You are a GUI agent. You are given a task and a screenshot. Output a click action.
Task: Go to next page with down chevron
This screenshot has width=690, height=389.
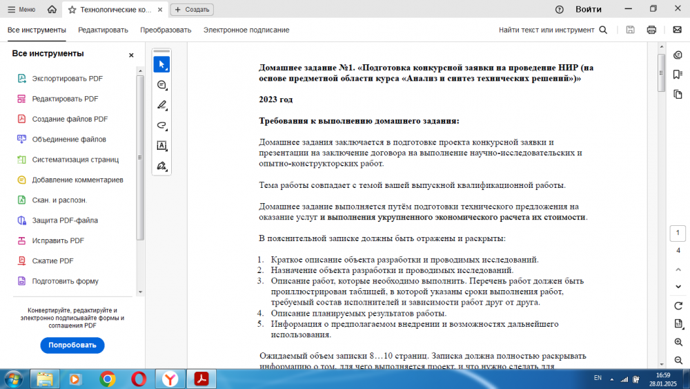(678, 286)
